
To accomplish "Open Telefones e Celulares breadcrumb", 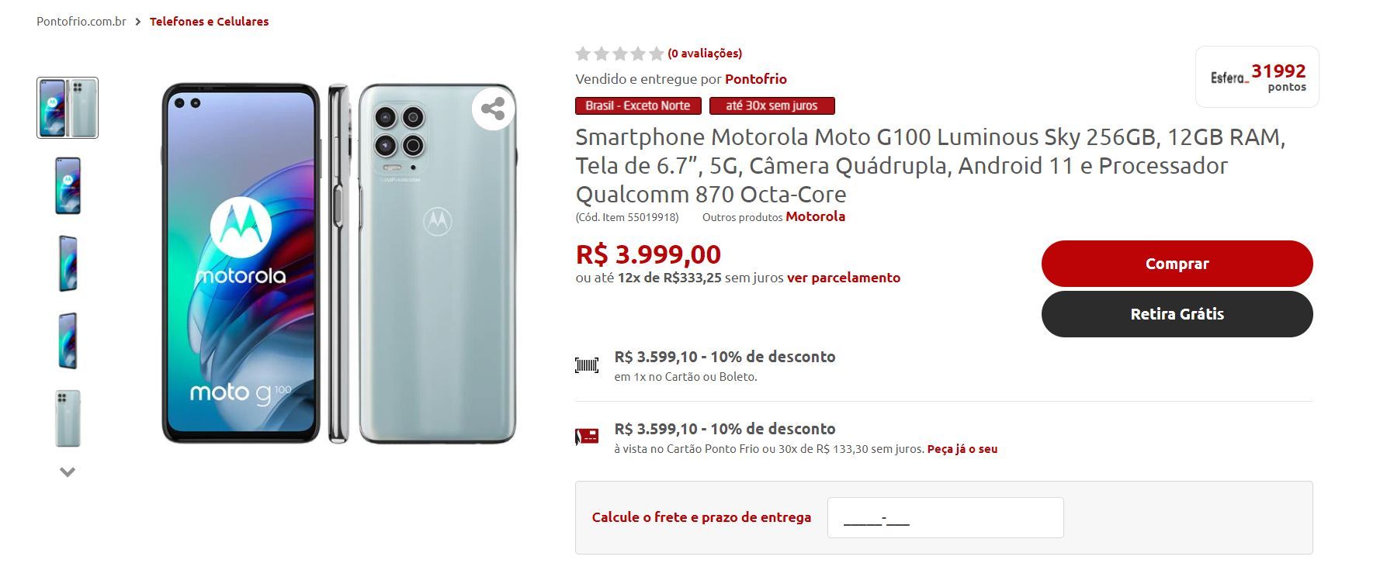I will [209, 22].
